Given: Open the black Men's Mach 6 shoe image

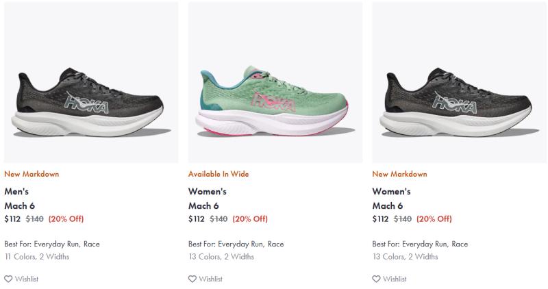Looking at the screenshot, I should 91,99.
